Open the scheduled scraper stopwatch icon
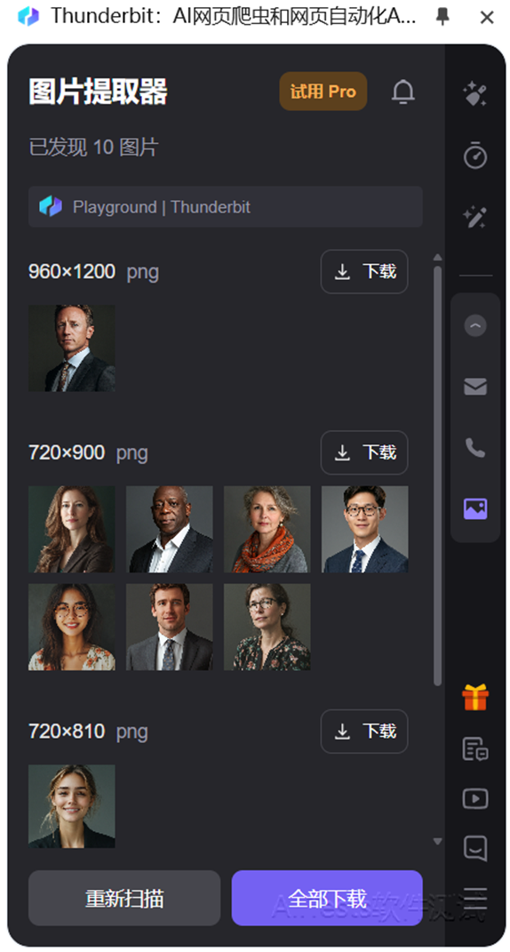 pos(474,155)
